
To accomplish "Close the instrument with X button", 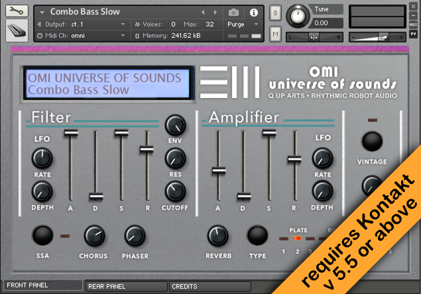I will pyautogui.click(x=413, y=6).
